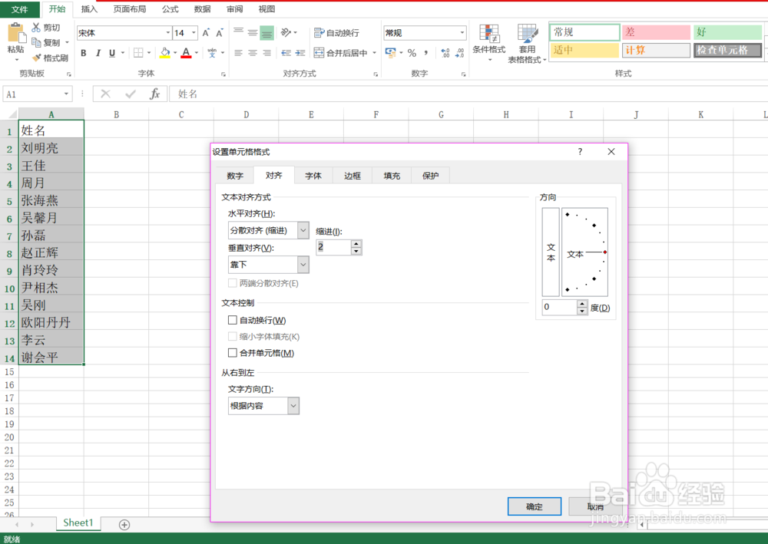Click the 取消 button
The width and height of the screenshot is (768, 544).
(x=596, y=506)
